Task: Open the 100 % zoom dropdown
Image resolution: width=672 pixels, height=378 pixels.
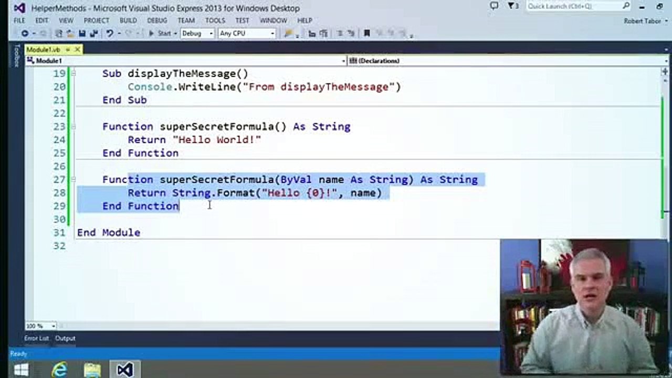Action: (x=40, y=326)
